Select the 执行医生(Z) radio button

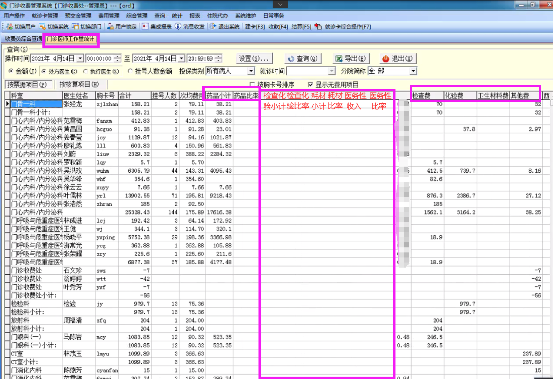point(85,71)
